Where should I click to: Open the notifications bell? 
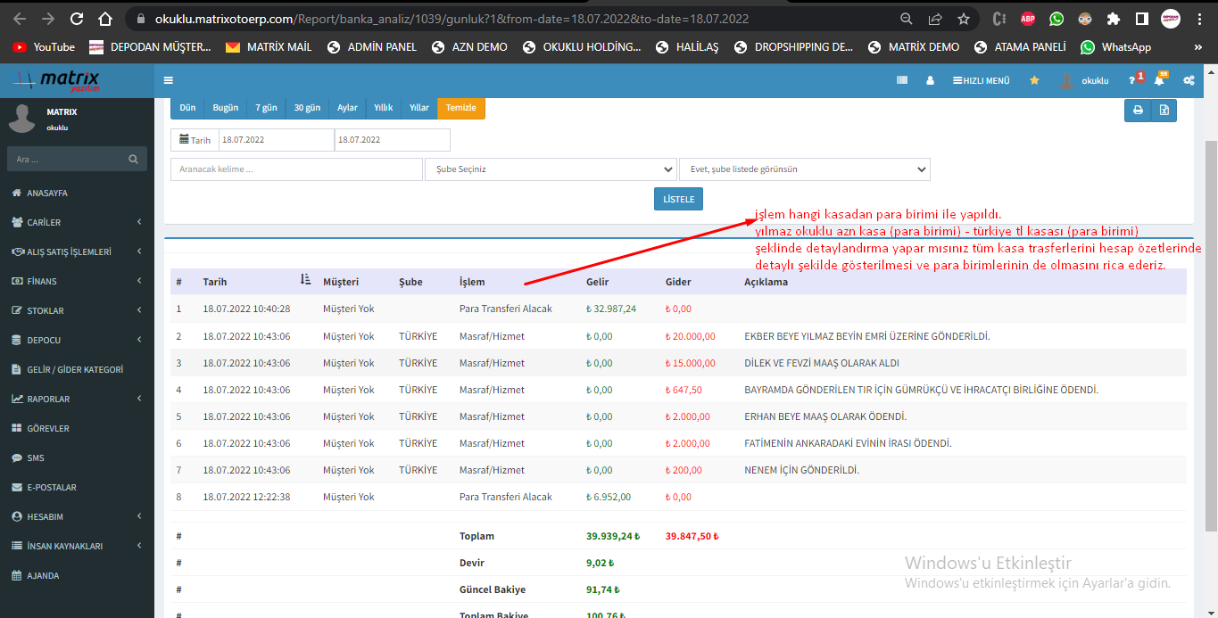coord(1159,80)
